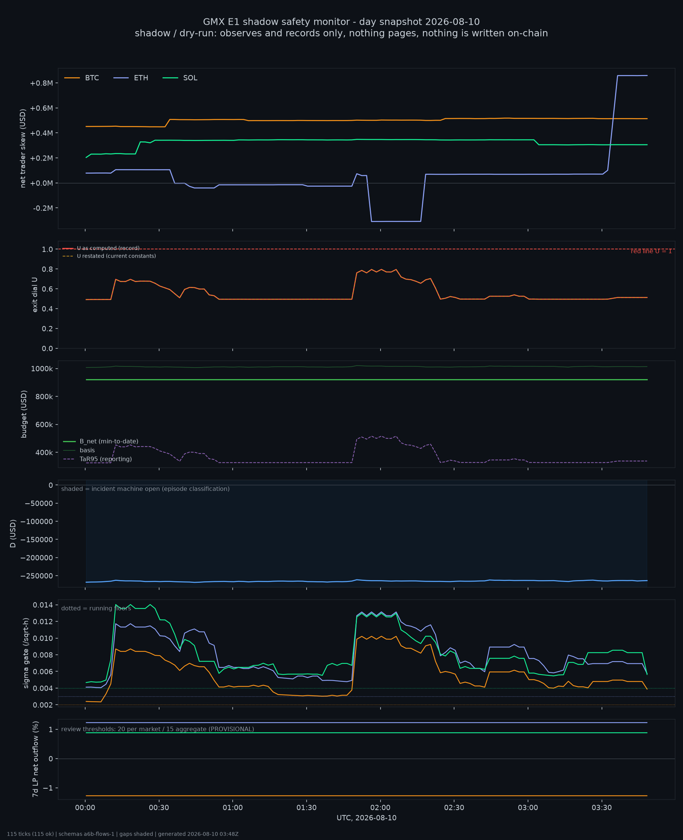683x840 pixels.
Task: Click the '0.4' tick on exit dial axis
Action: click(47, 309)
